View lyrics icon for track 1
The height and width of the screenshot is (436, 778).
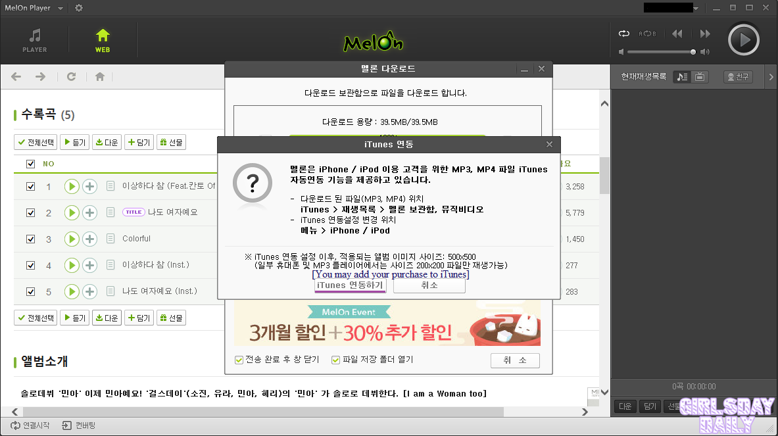110,186
